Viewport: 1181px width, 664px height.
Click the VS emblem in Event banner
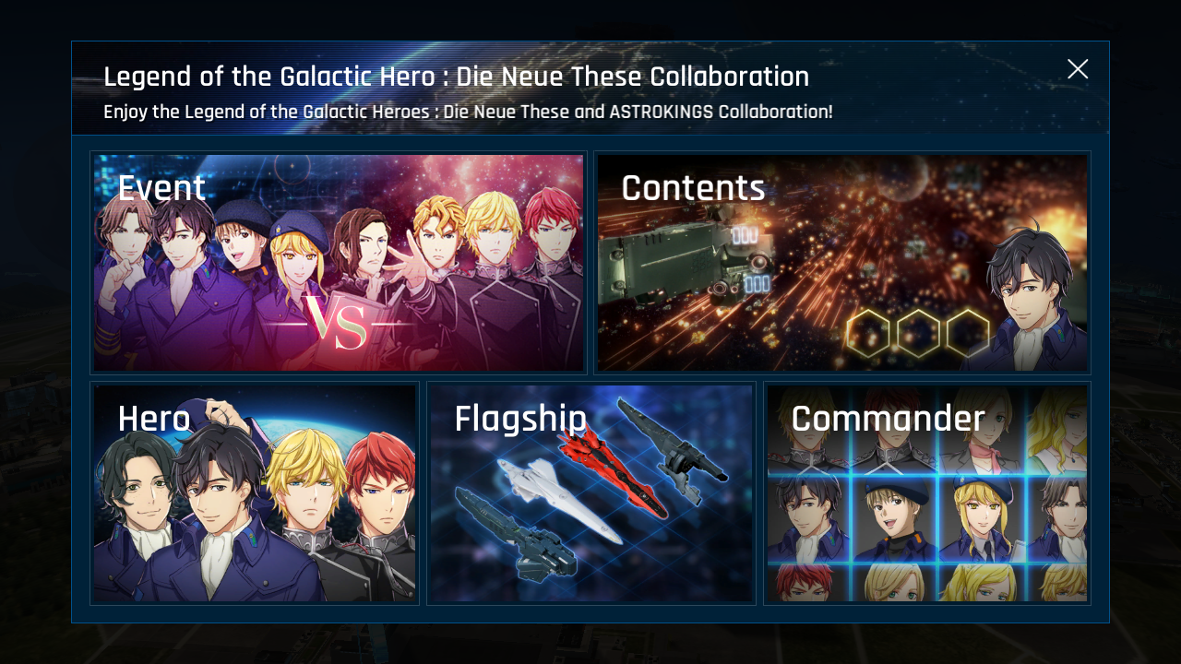pos(337,325)
